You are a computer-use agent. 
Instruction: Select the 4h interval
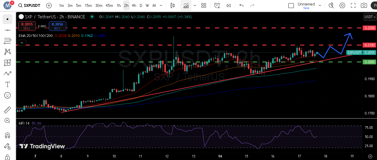pyautogui.click(x=134, y=5)
